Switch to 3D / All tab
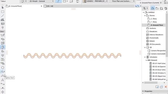 (49, 6)
